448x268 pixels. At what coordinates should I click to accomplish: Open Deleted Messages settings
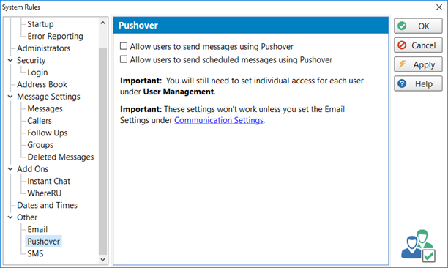tap(61, 157)
